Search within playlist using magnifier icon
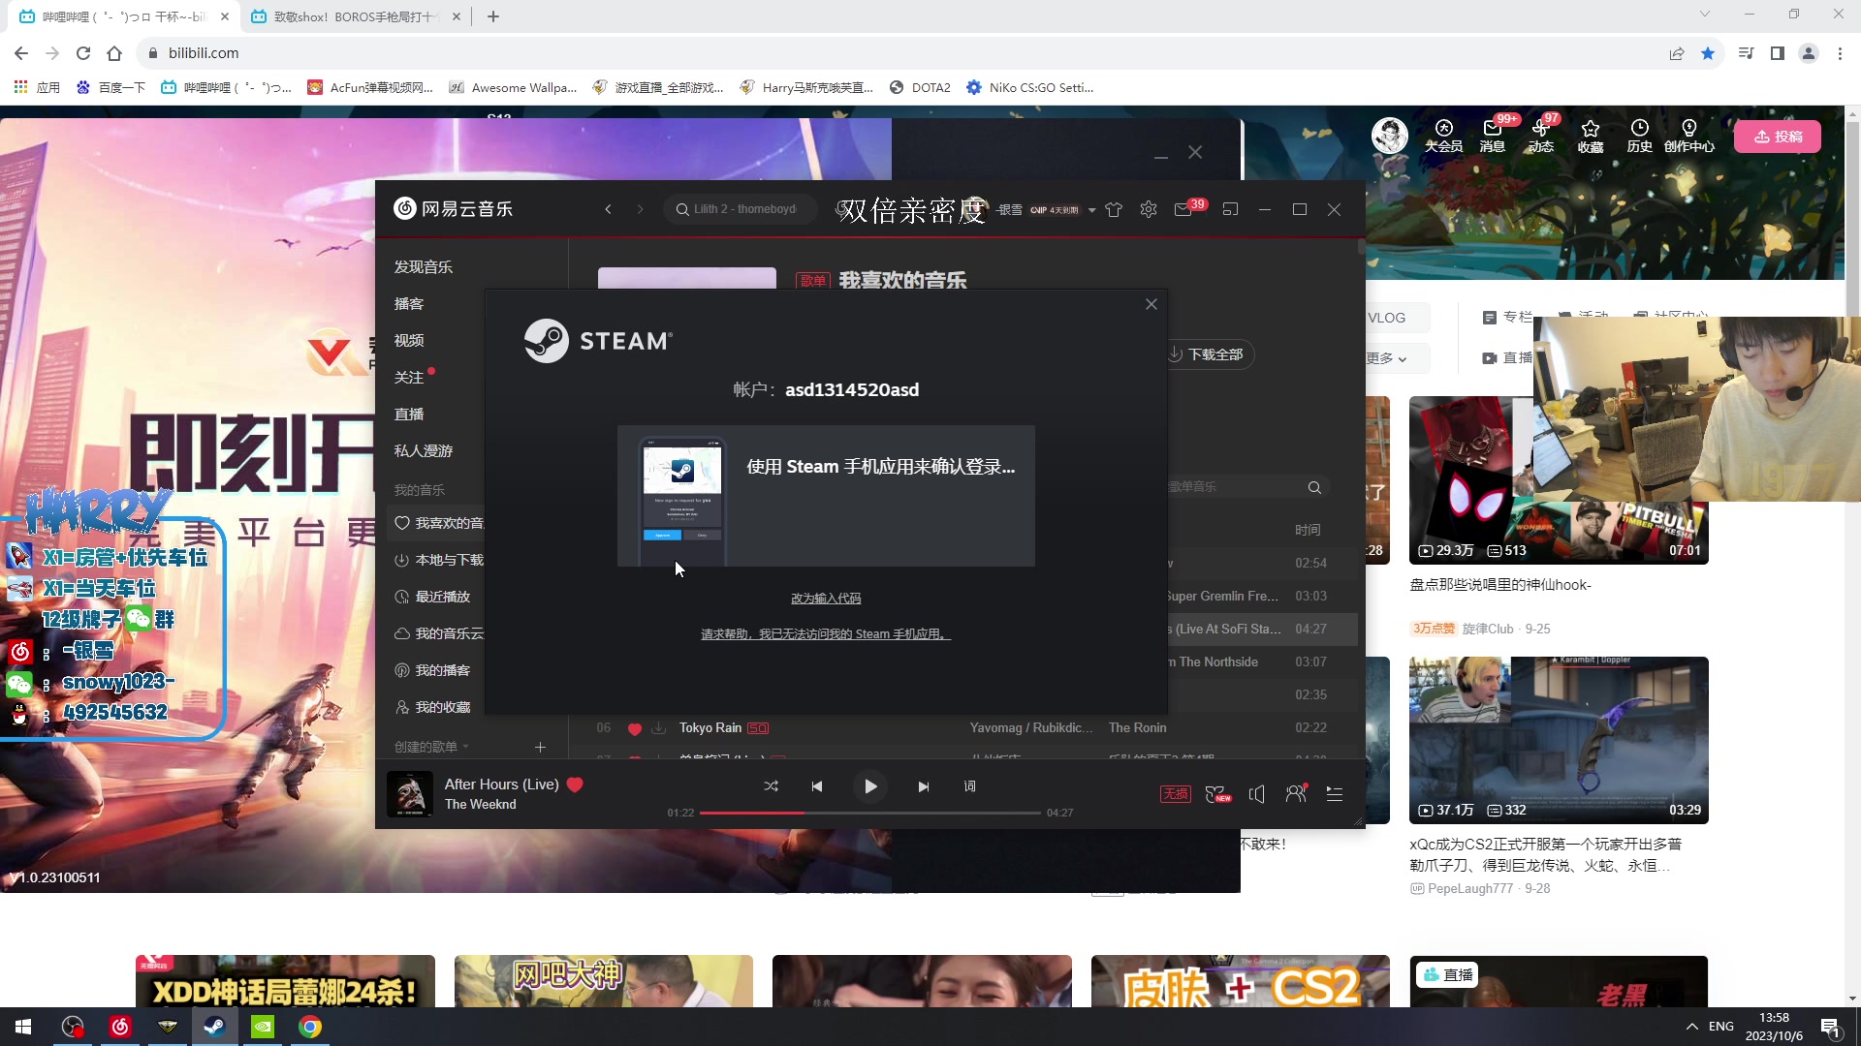Image resolution: width=1861 pixels, height=1046 pixels. (1314, 487)
